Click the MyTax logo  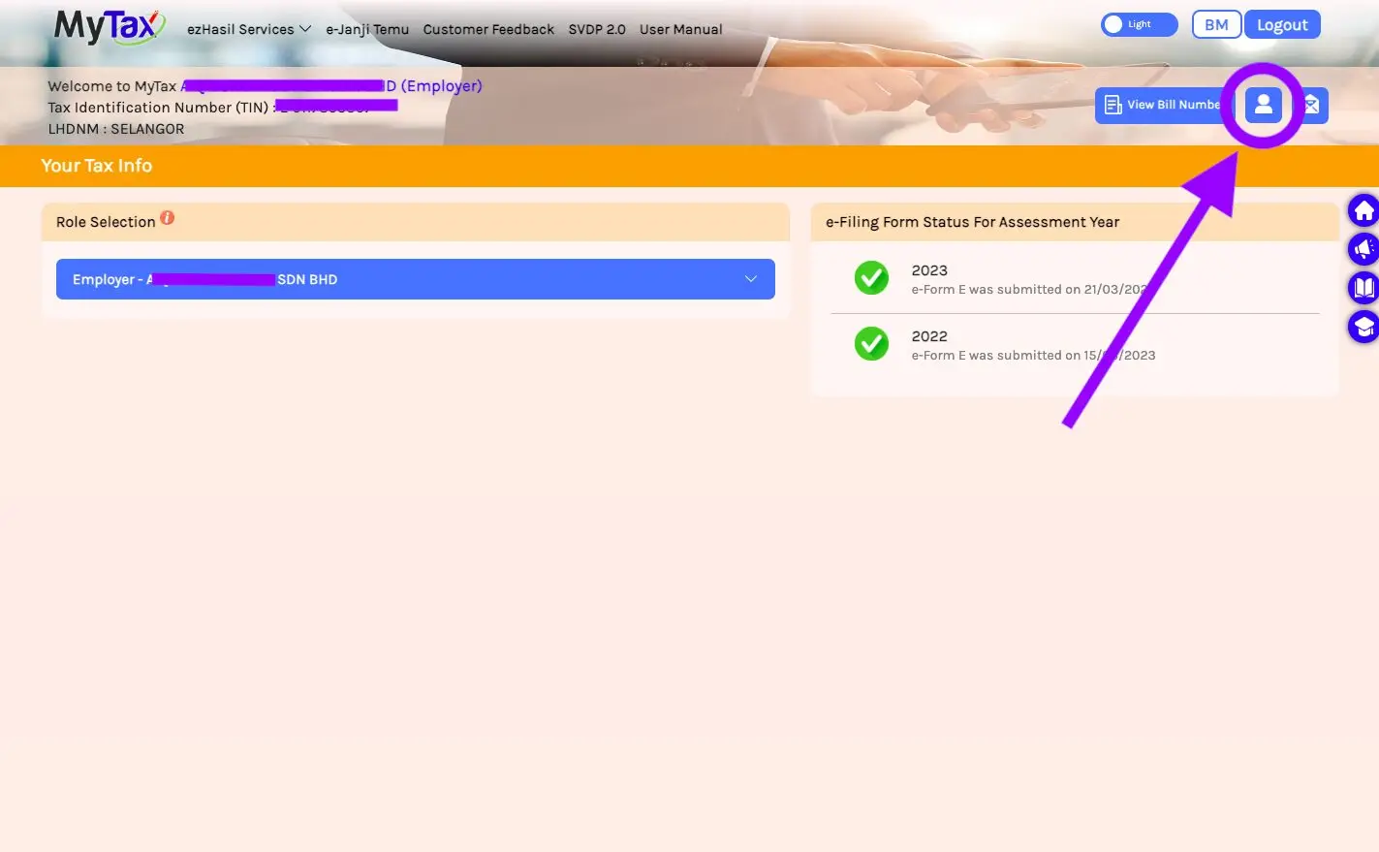coord(110,27)
